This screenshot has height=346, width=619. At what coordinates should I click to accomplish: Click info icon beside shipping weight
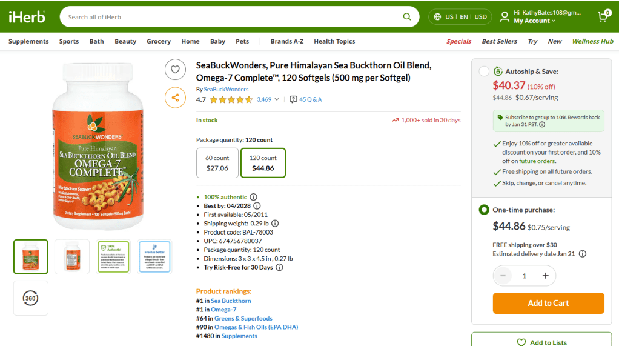[275, 224]
